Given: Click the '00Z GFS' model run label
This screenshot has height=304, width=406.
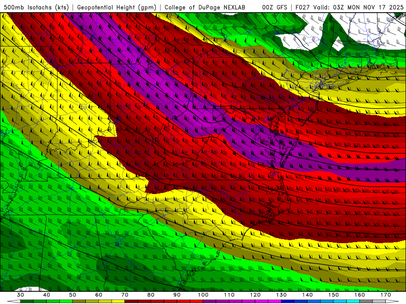Looking at the screenshot, I should click(275, 7).
